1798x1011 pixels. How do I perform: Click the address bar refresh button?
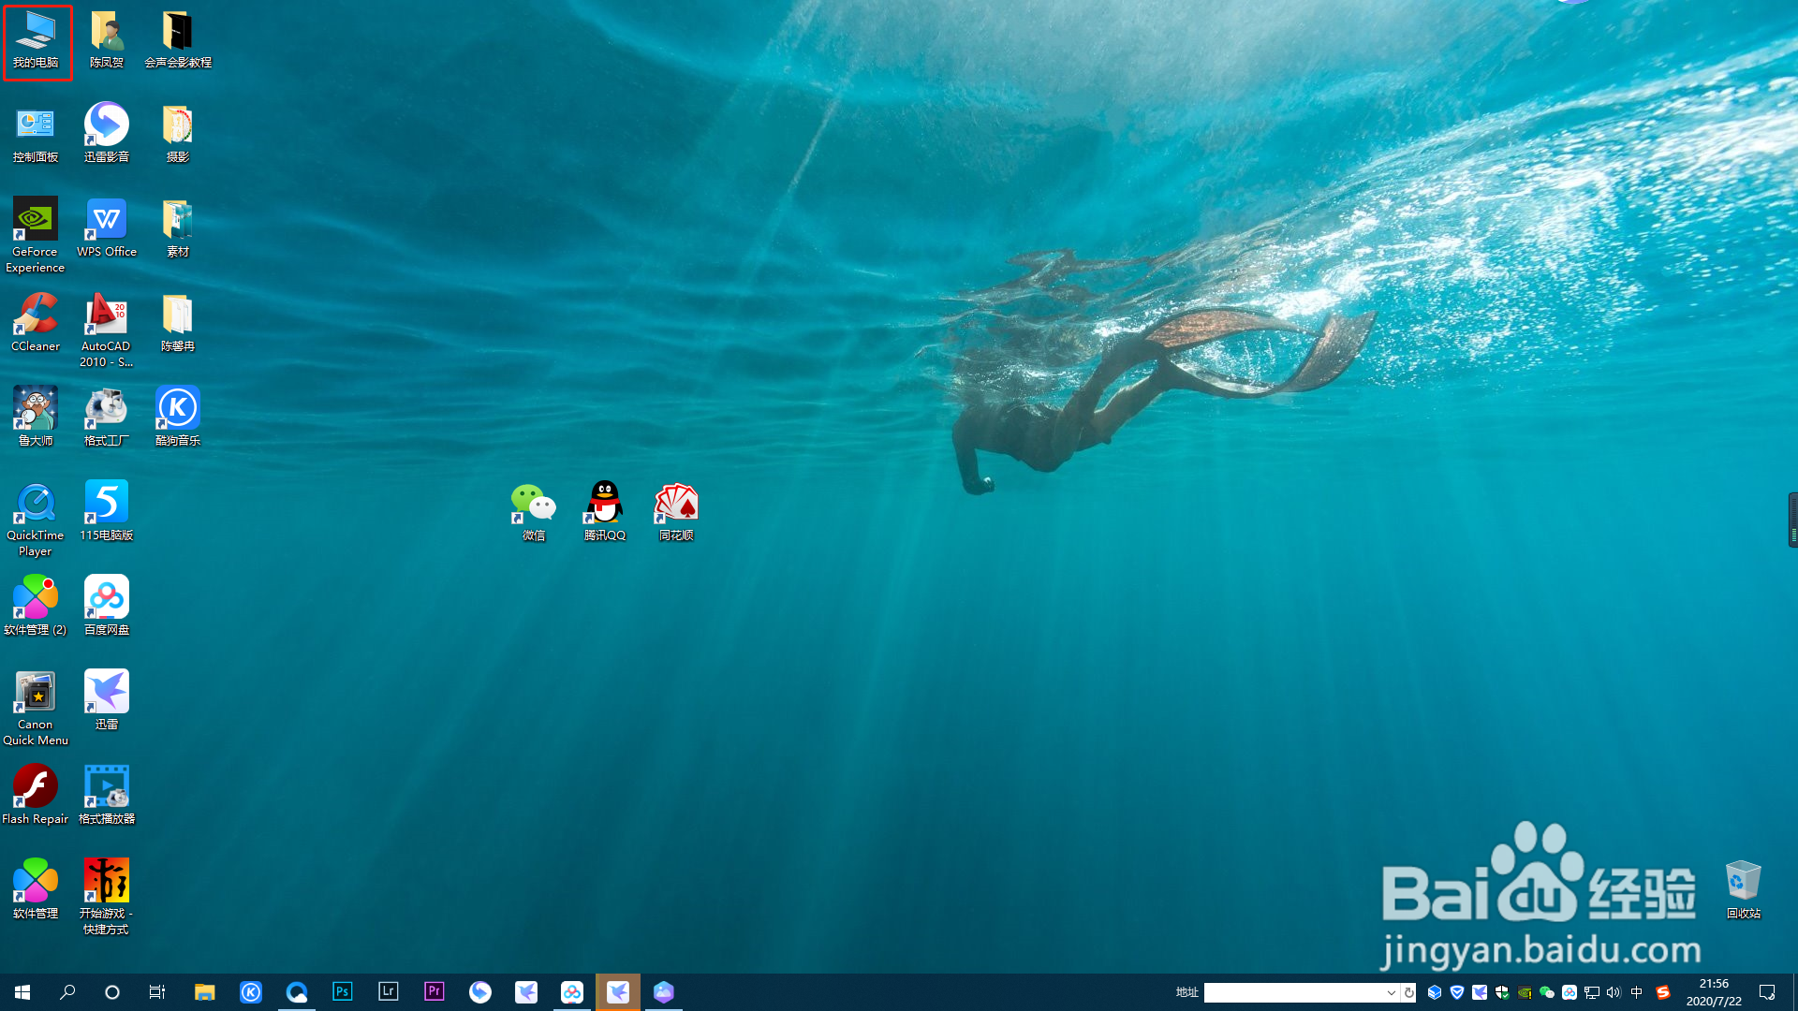(1409, 992)
